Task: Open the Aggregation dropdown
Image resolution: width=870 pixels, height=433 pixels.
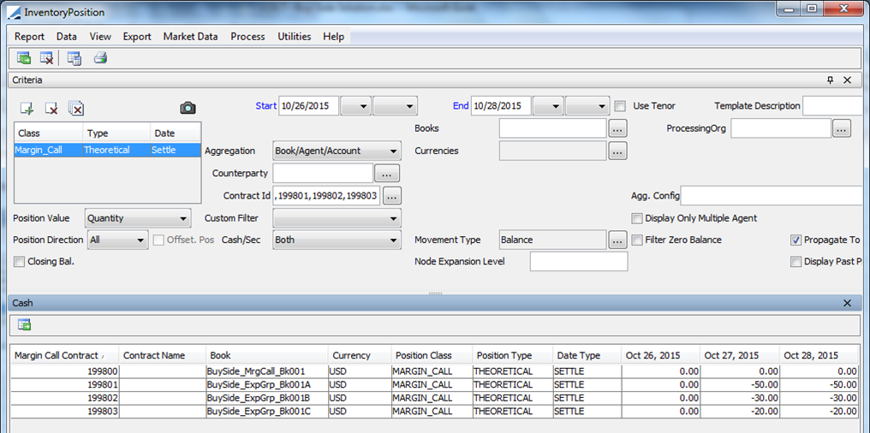Action: pos(337,151)
